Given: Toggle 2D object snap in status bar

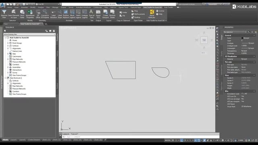Looking at the screenshot, I should pyautogui.click(x=199, y=140).
